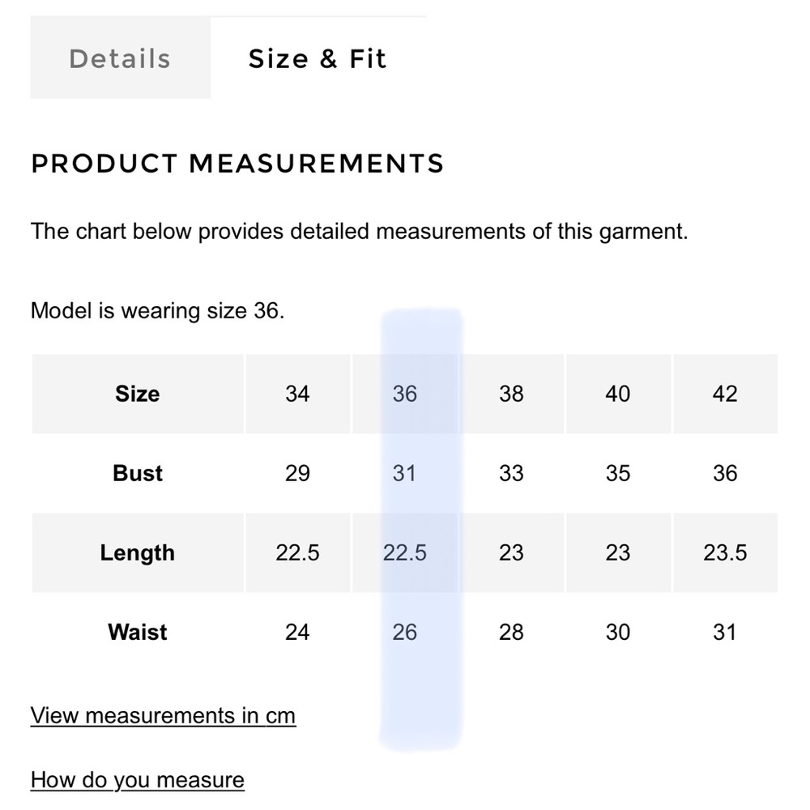Click the waist value 28 cell
Viewport: 810px width, 810px height.
click(511, 632)
